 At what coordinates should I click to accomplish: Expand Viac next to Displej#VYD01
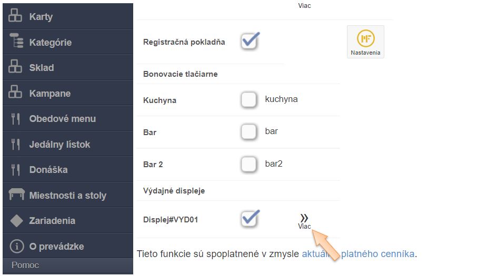click(x=304, y=221)
